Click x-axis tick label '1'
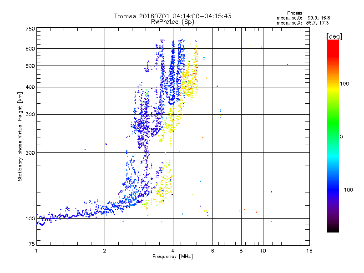 point(36,251)
